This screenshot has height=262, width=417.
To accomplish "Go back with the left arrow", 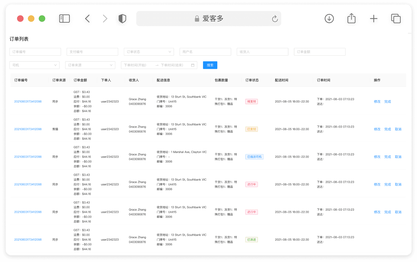I will [x=87, y=19].
